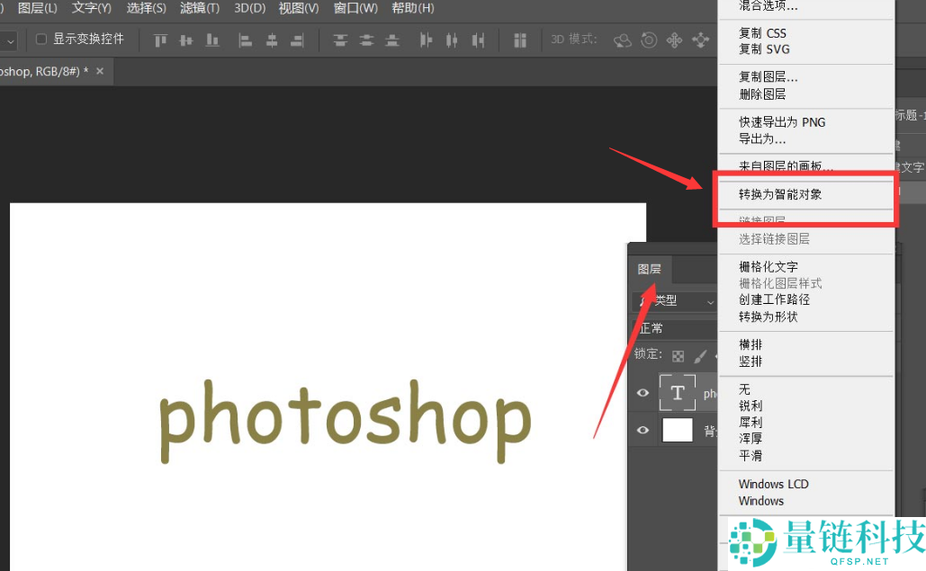
Task: Enable the 显示变换控件 checkbox
Action: [x=41, y=40]
